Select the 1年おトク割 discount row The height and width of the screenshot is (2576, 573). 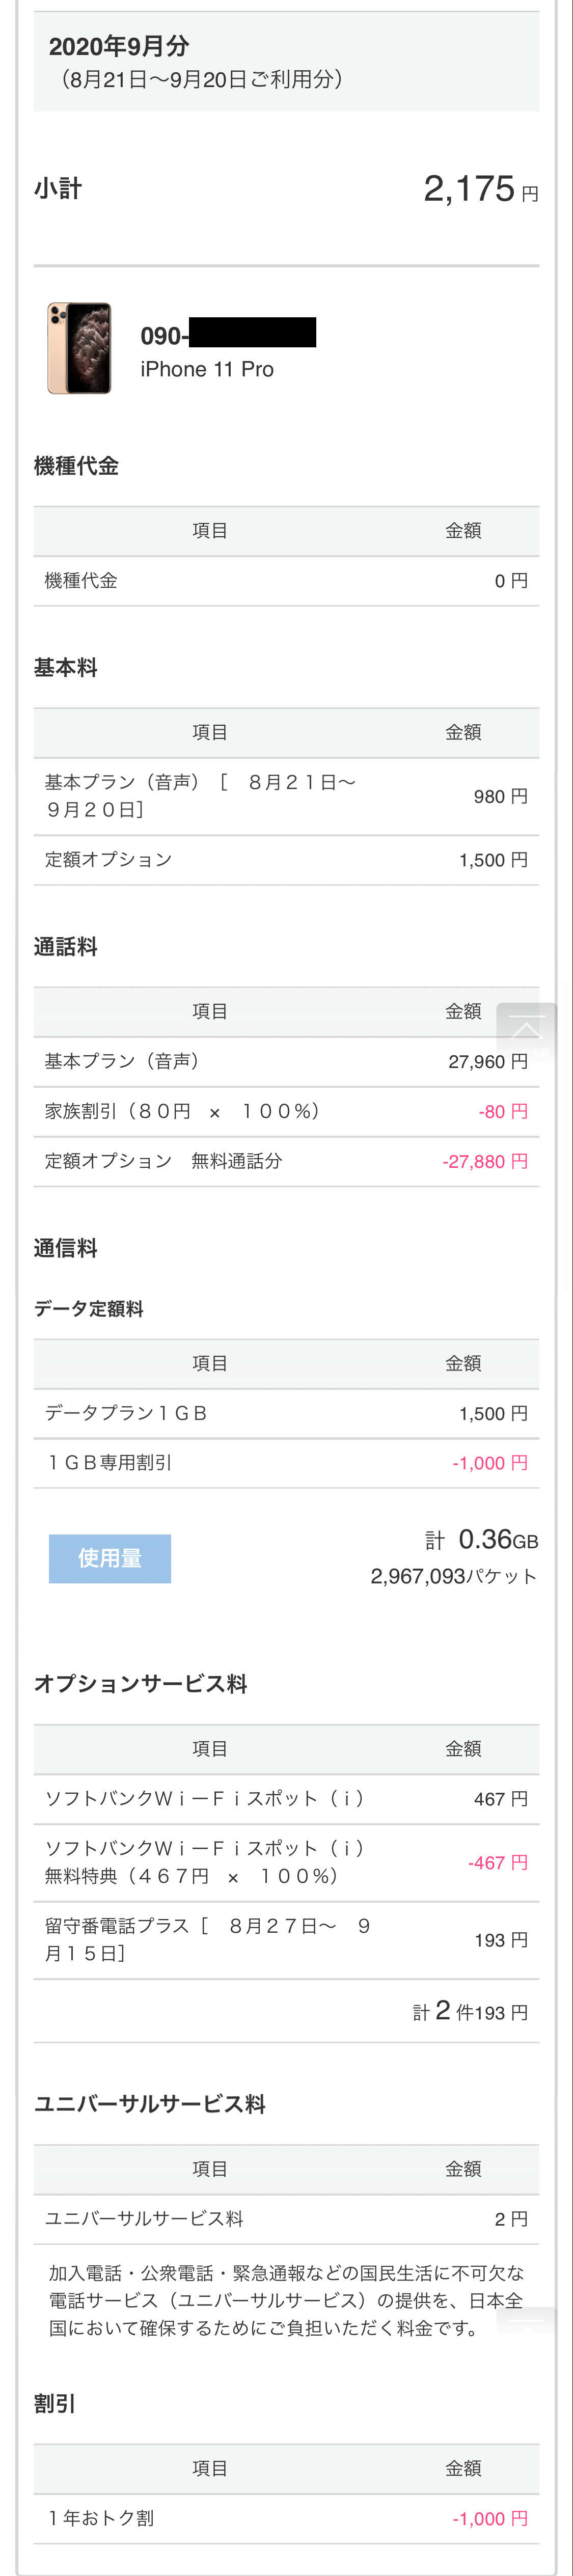(286, 2517)
